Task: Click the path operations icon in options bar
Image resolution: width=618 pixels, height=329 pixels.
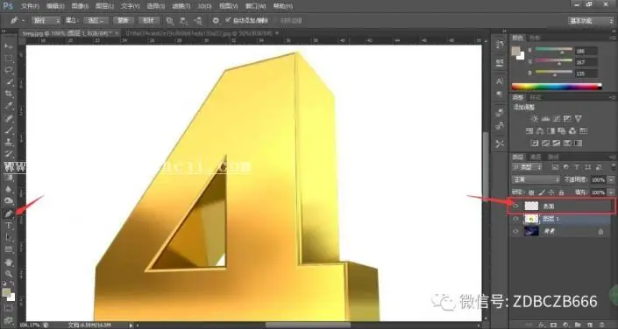Action: click(170, 20)
